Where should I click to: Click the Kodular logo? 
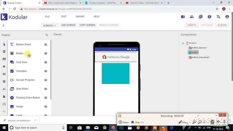tap(14, 17)
